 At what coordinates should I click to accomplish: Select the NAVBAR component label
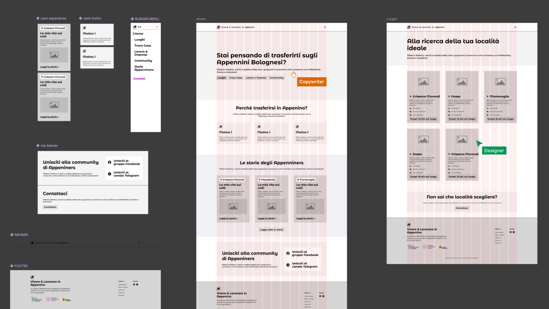coord(19,235)
